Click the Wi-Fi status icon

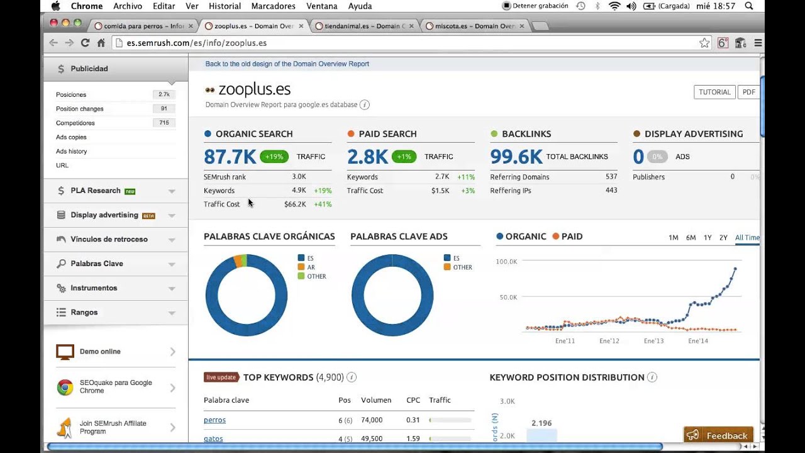tap(614, 6)
